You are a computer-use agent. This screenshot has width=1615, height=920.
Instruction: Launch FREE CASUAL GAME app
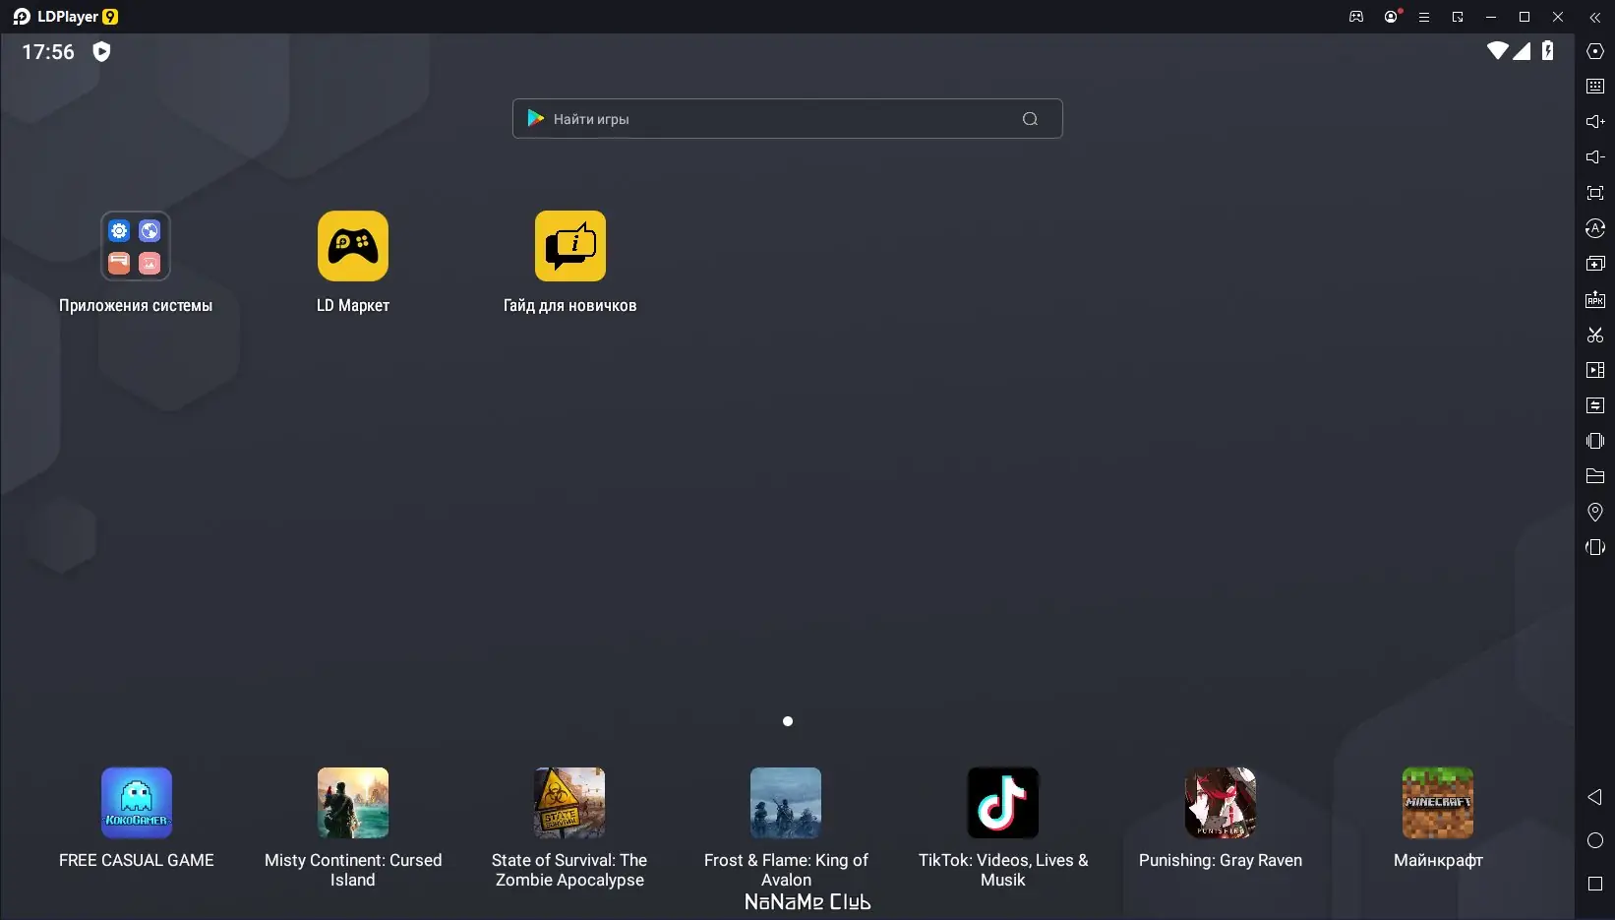pyautogui.click(x=137, y=803)
